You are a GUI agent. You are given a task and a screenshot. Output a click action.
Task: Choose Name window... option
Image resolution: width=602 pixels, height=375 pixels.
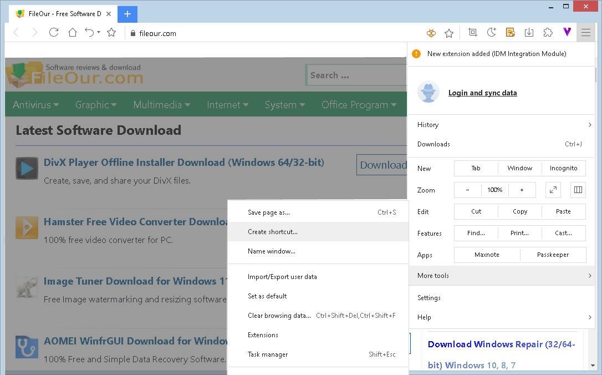click(x=318, y=251)
